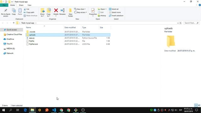Sort by Size column header
The width and height of the screenshot is (201, 113).
101,27
